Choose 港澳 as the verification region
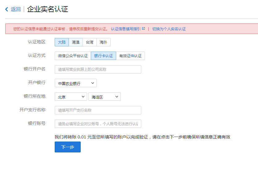Viewport: 258px width, 170px height. tap(76, 42)
